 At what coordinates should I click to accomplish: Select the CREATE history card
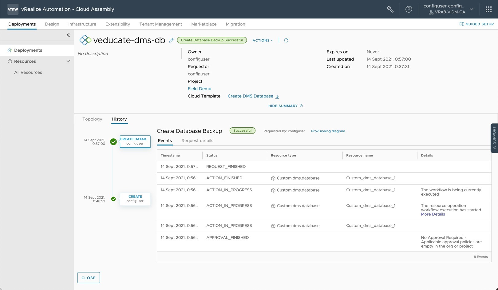[x=135, y=199]
